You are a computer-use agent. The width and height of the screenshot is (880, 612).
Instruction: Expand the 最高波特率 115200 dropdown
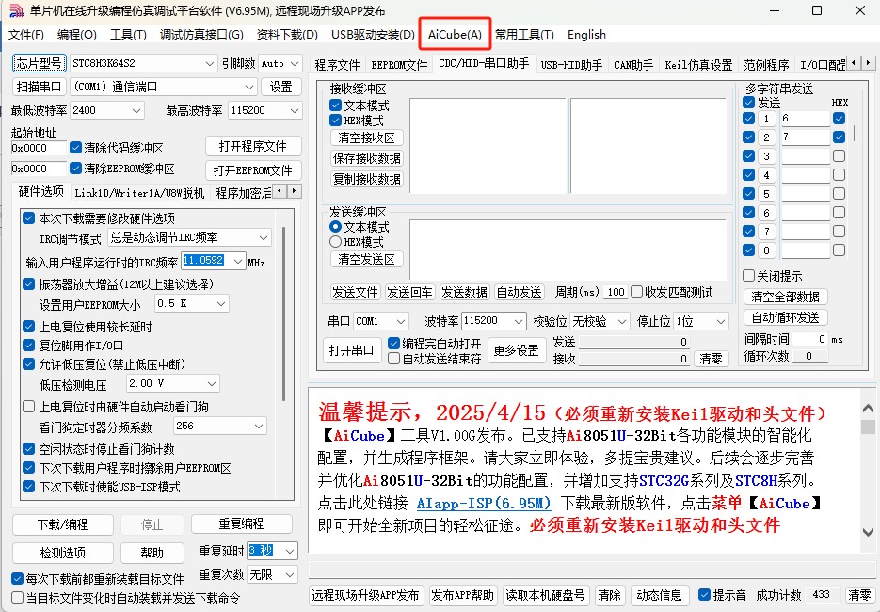(x=294, y=110)
